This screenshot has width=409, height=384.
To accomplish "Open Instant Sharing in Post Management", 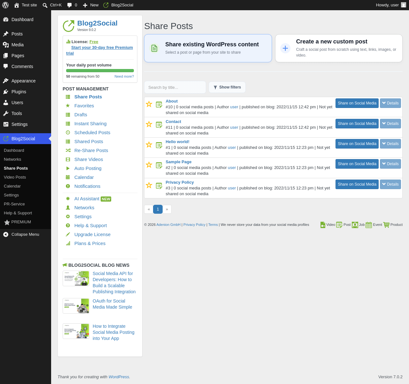I will (x=90, y=124).
